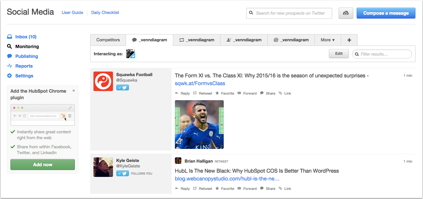Click Link action on HubL tweet
423x199 pixels.
285,189
